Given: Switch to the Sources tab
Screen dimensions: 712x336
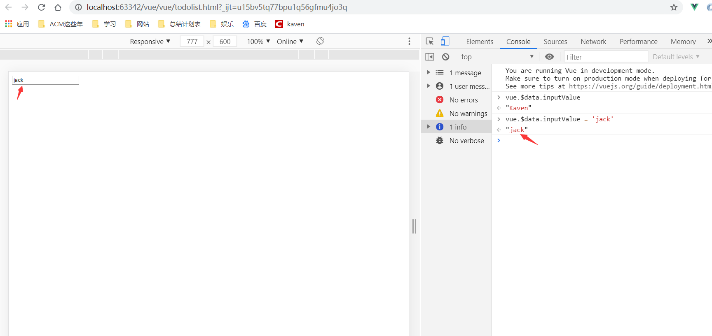Looking at the screenshot, I should 555,42.
